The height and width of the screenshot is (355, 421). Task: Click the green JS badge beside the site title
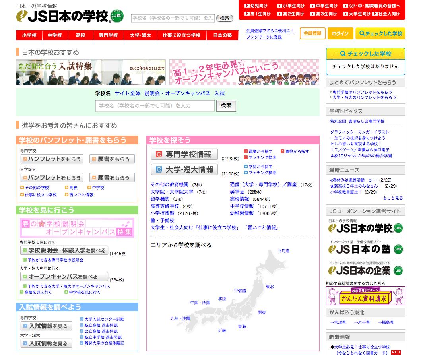coord(117,16)
